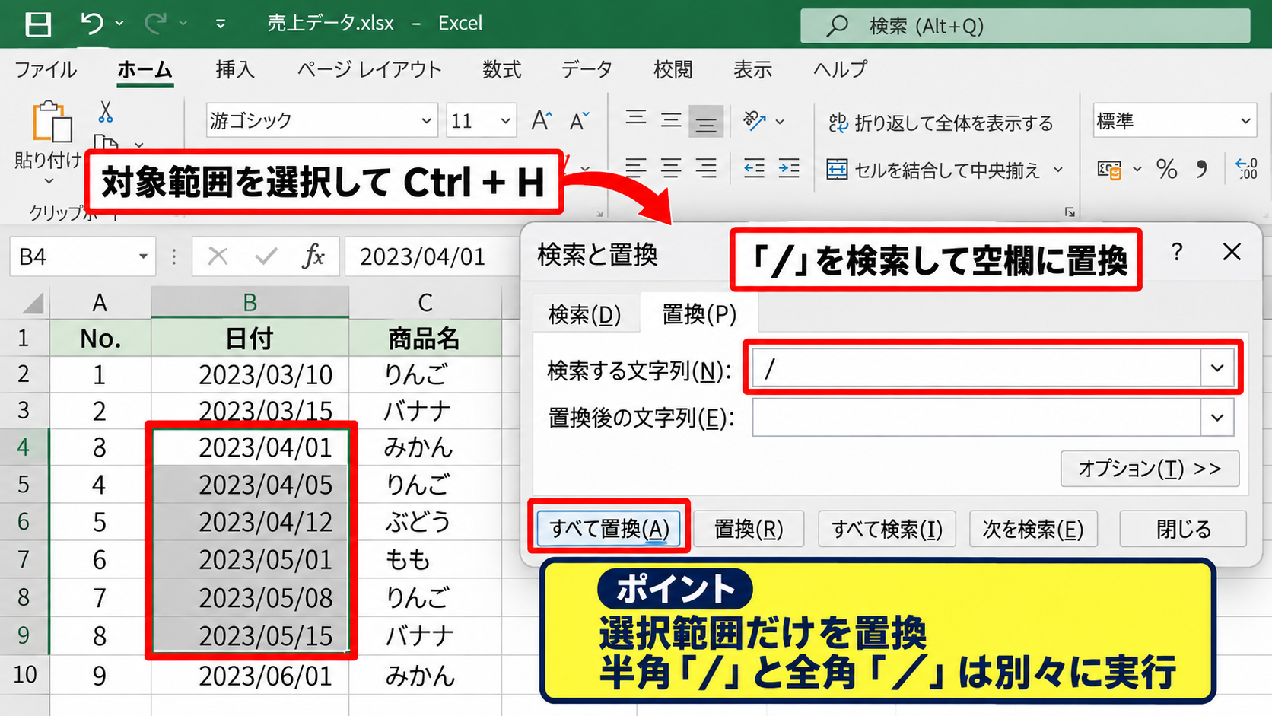This screenshot has height=716, width=1272.
Task: Click the insert function fx icon
Action: 313,256
